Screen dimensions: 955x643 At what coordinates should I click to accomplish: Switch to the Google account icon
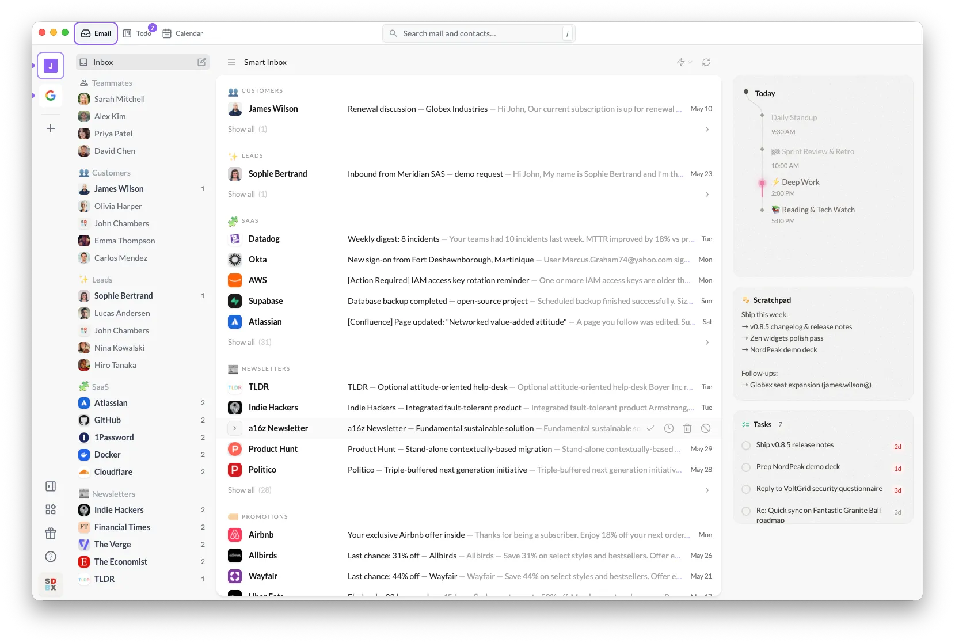pyautogui.click(x=51, y=96)
